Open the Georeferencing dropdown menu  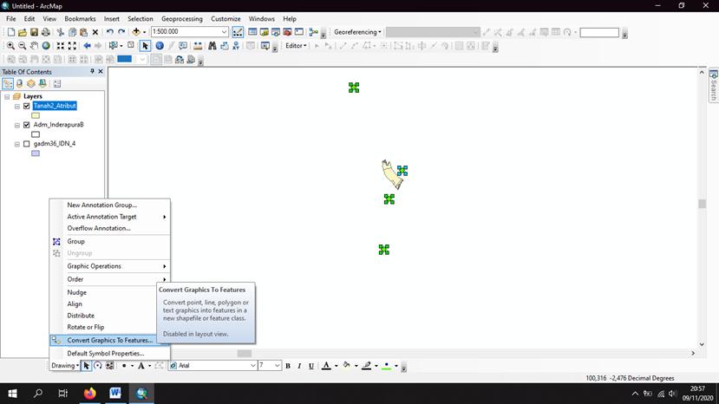357,32
